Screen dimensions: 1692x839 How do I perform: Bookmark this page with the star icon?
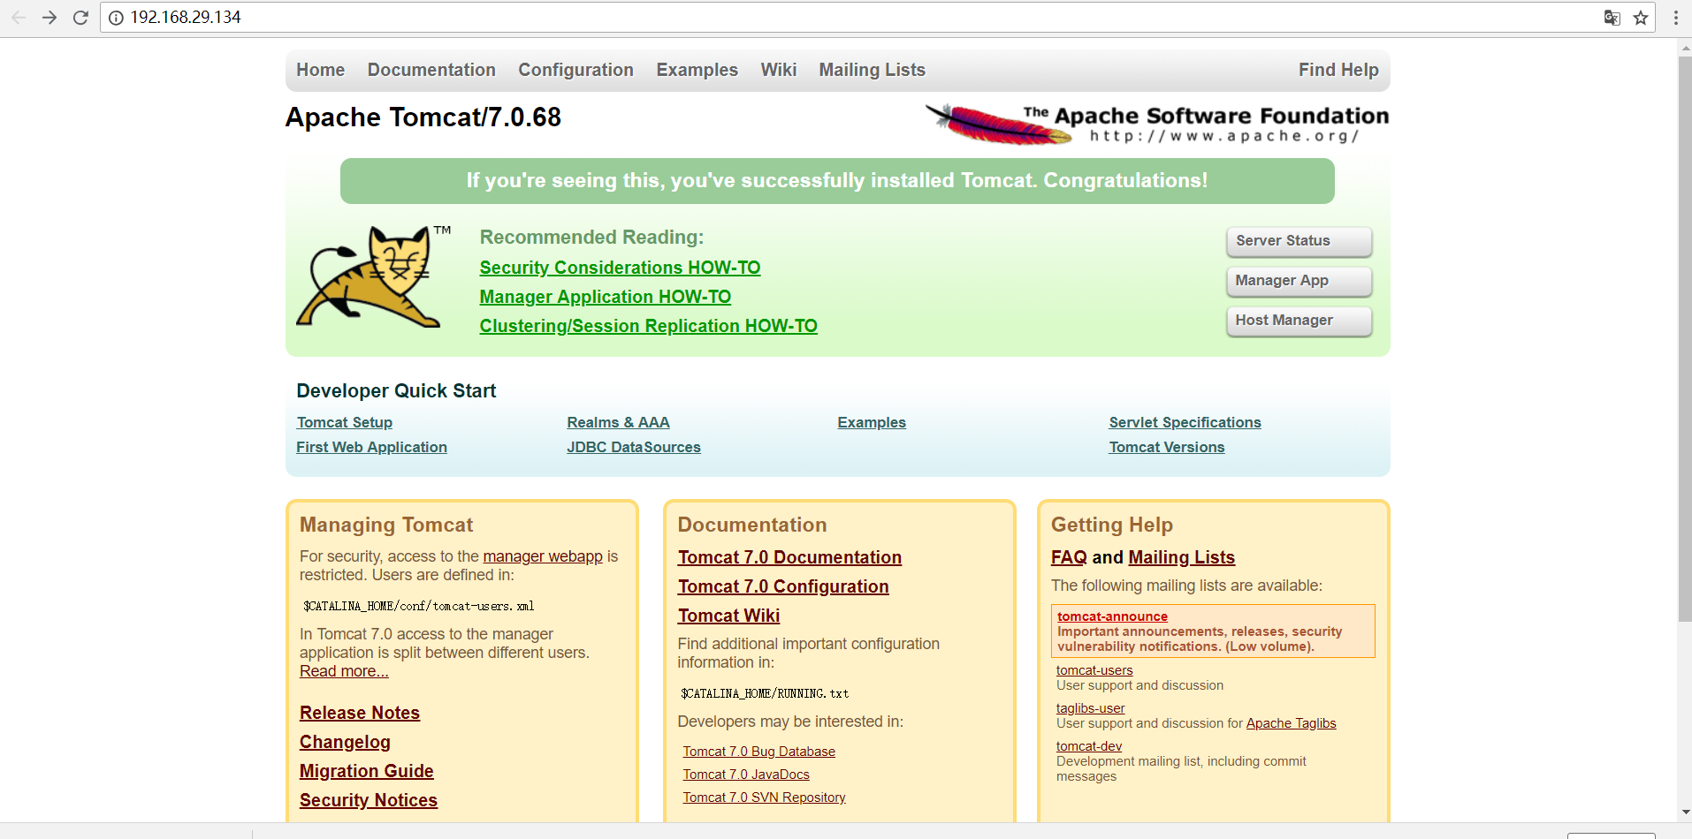pyautogui.click(x=1641, y=18)
